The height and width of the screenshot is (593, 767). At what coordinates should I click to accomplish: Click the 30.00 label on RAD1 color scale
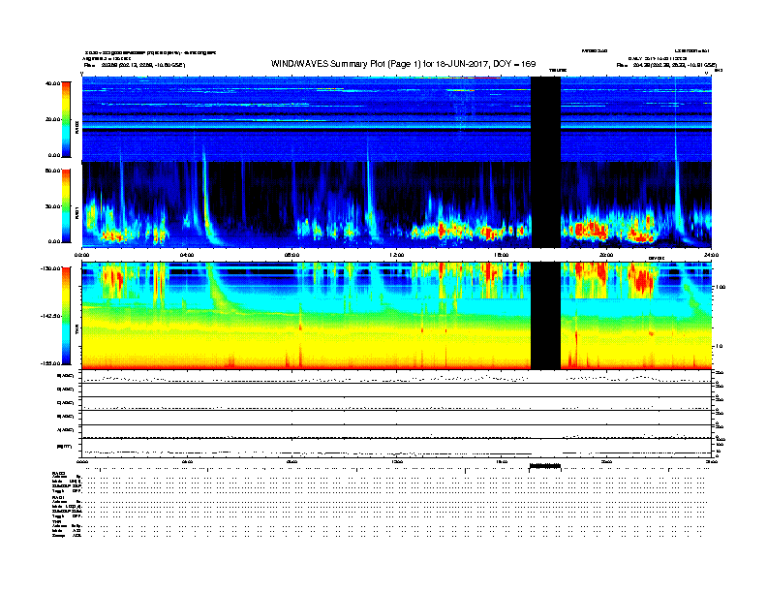(x=53, y=206)
